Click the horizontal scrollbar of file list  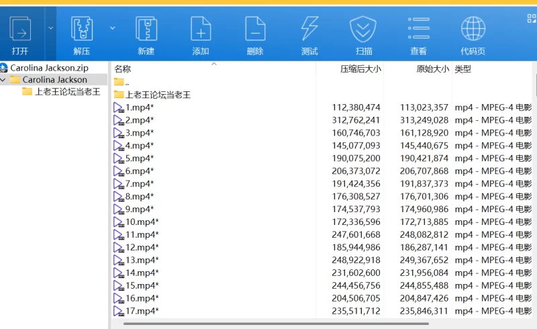pos(276,324)
